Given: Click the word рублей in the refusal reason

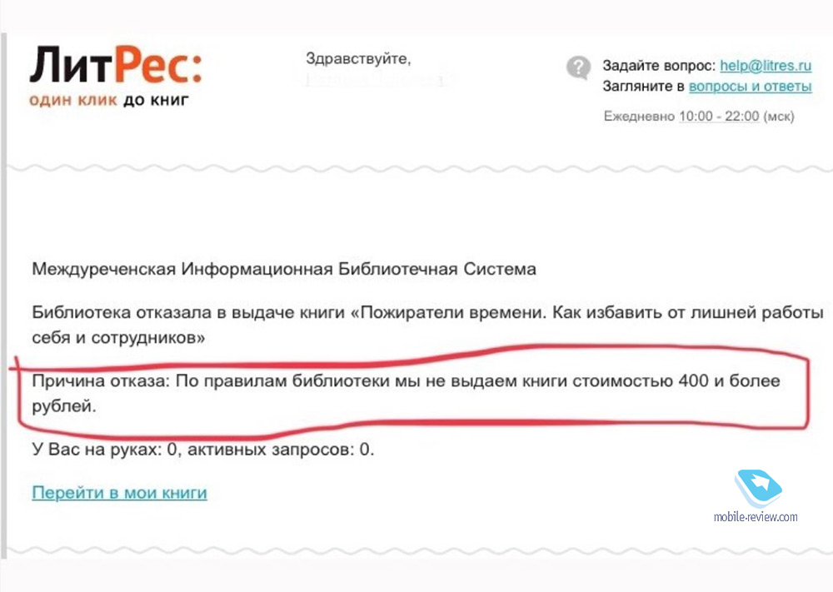Looking at the screenshot, I should point(64,406).
